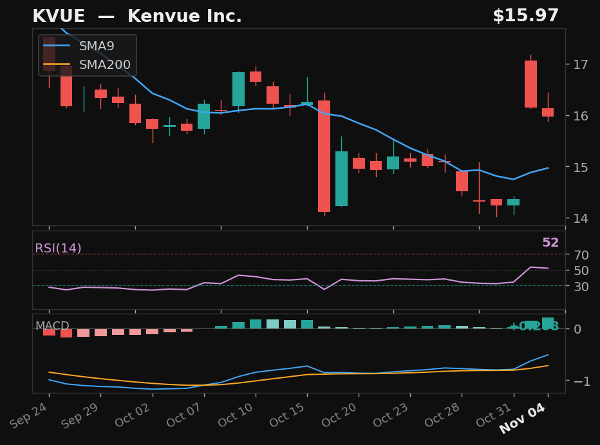
Task: Click the Oct 02 date label
Action: [133, 415]
